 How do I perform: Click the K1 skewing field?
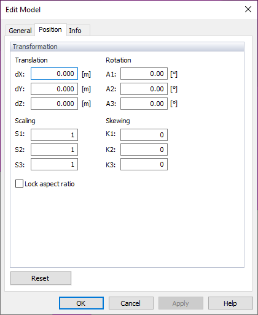(144, 135)
